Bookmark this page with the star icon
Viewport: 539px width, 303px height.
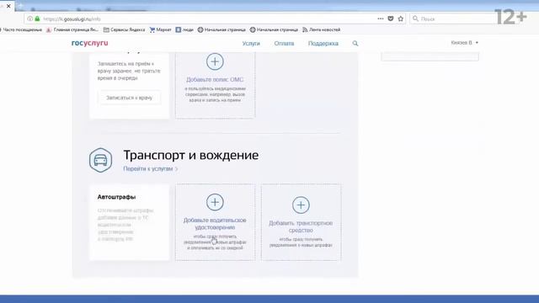(x=401, y=19)
